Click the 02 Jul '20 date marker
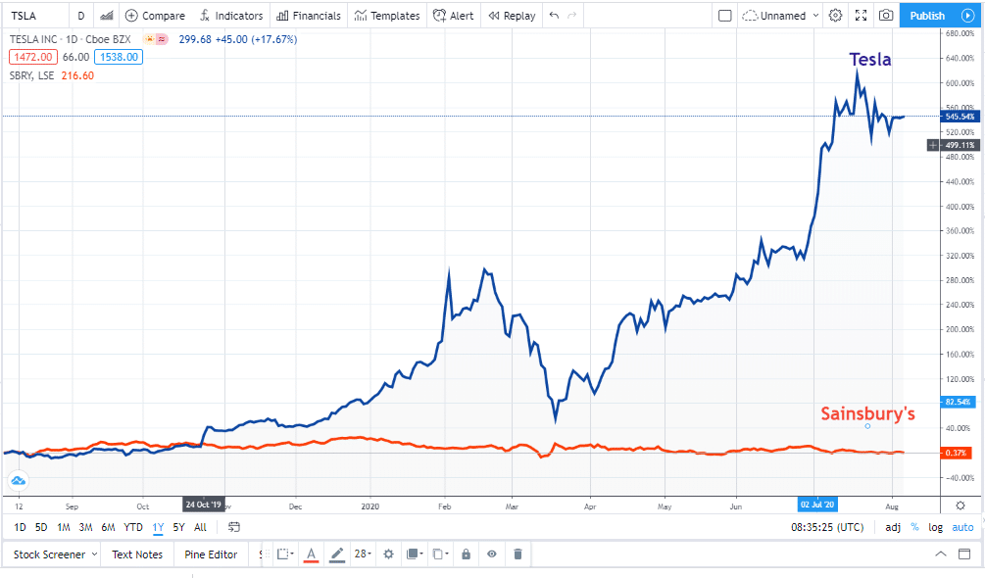Viewport: 985px width, 578px height. 817,505
